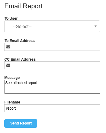Send the report with Send Report button
The image size is (106, 133).
[x=21, y=123]
